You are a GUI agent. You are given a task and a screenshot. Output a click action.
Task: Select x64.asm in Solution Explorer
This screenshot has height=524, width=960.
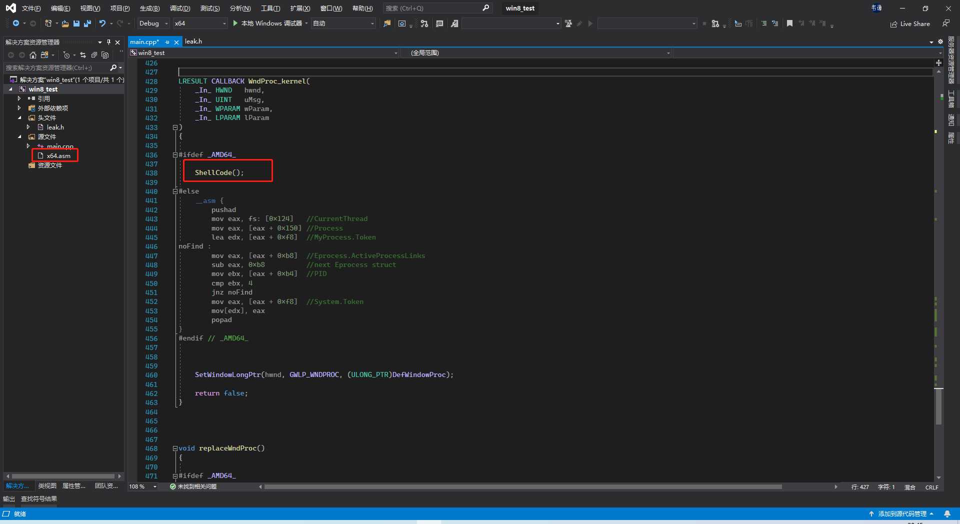pos(58,155)
